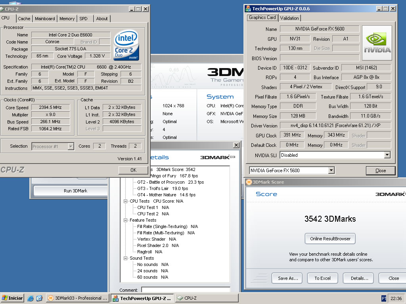The height and width of the screenshot is (304, 406).
Task: Click Save As in 3DMark Score window
Action: (288, 278)
